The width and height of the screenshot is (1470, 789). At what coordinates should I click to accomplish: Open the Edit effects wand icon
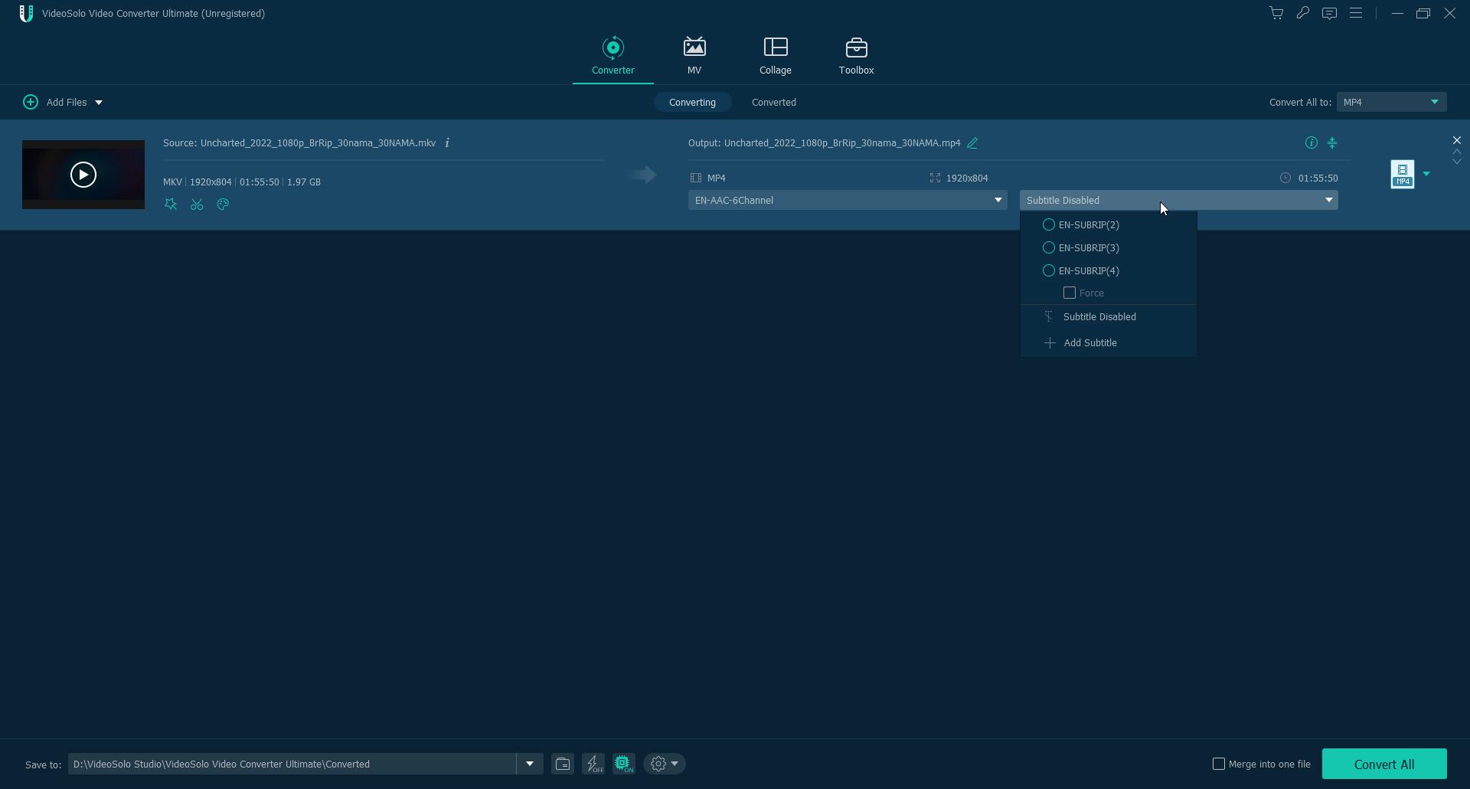pos(171,205)
